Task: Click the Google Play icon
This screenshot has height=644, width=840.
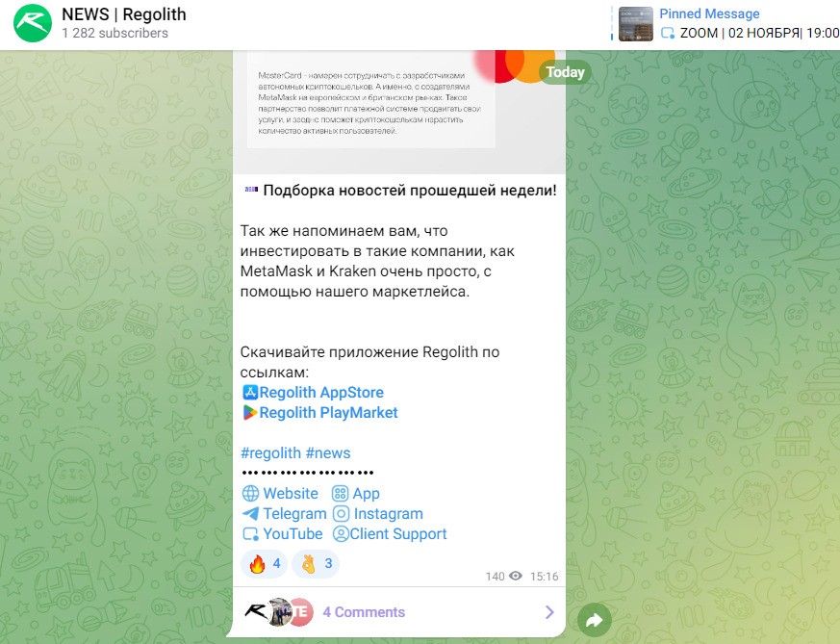Action: [249, 413]
